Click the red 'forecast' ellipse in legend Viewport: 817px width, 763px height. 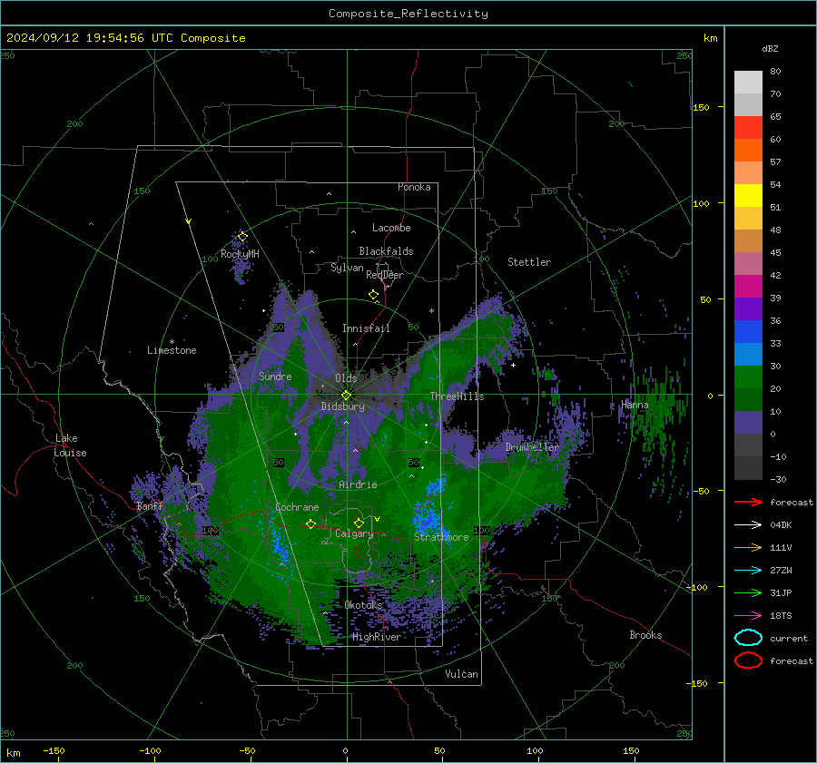[x=748, y=660]
